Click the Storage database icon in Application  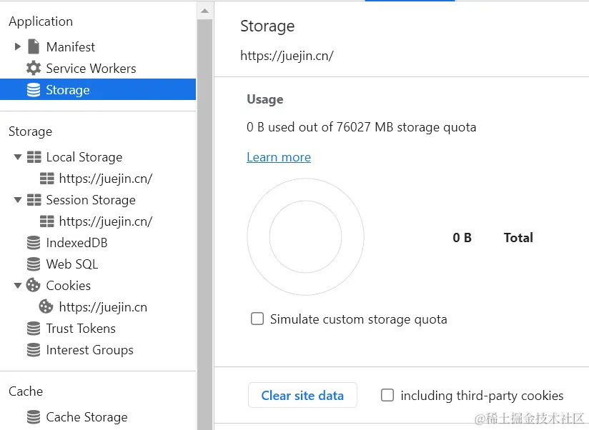point(34,90)
